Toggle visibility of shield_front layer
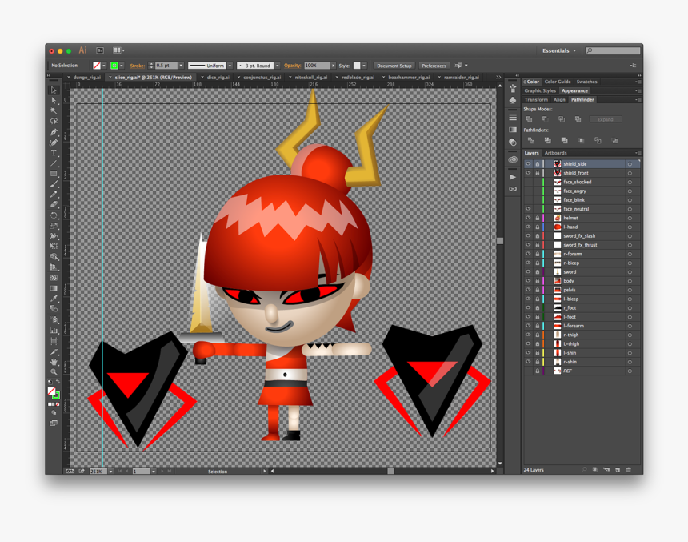688x542 pixels. click(528, 173)
